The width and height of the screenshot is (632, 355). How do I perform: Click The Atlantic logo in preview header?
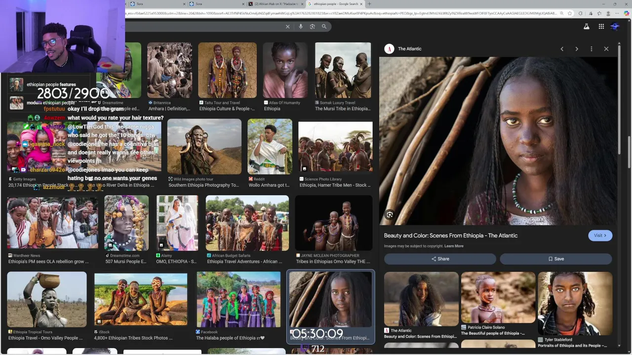pos(389,49)
